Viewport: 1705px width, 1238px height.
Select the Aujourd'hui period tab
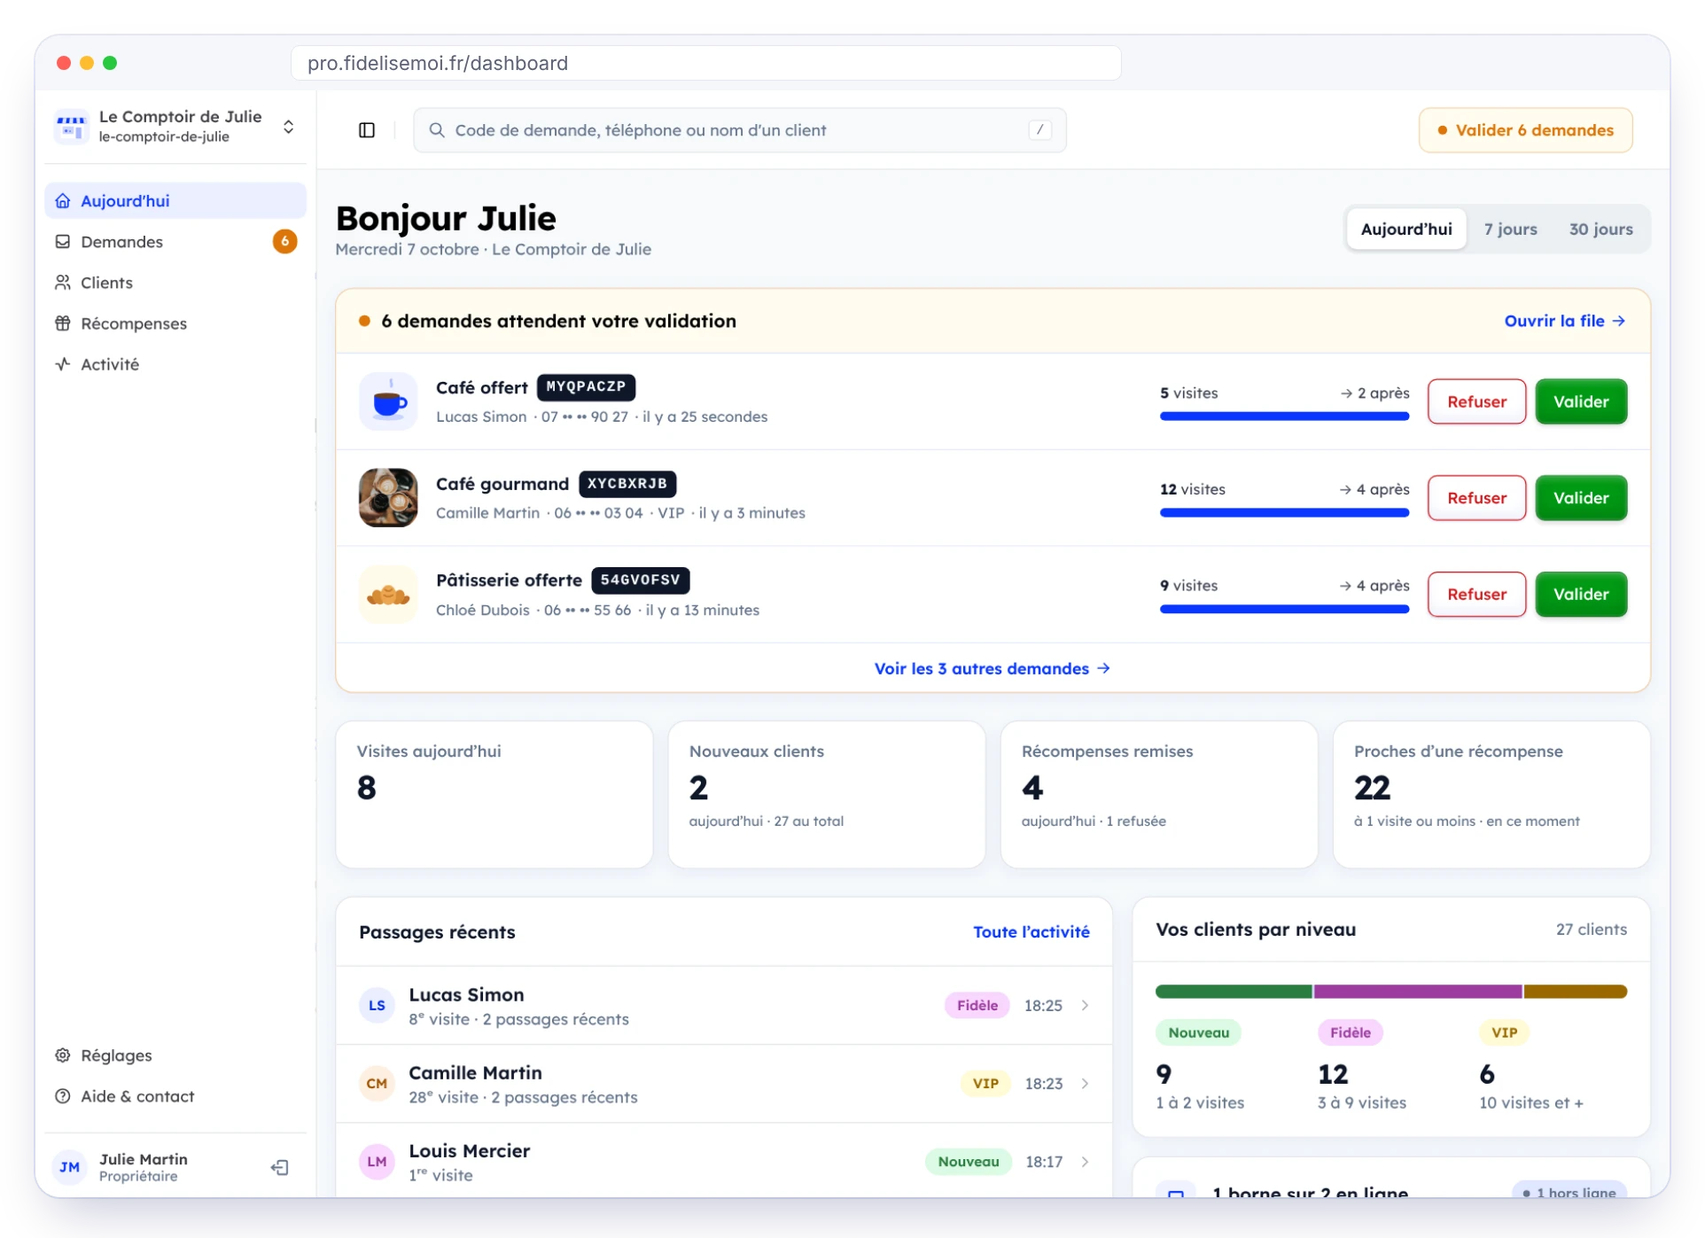pos(1406,230)
